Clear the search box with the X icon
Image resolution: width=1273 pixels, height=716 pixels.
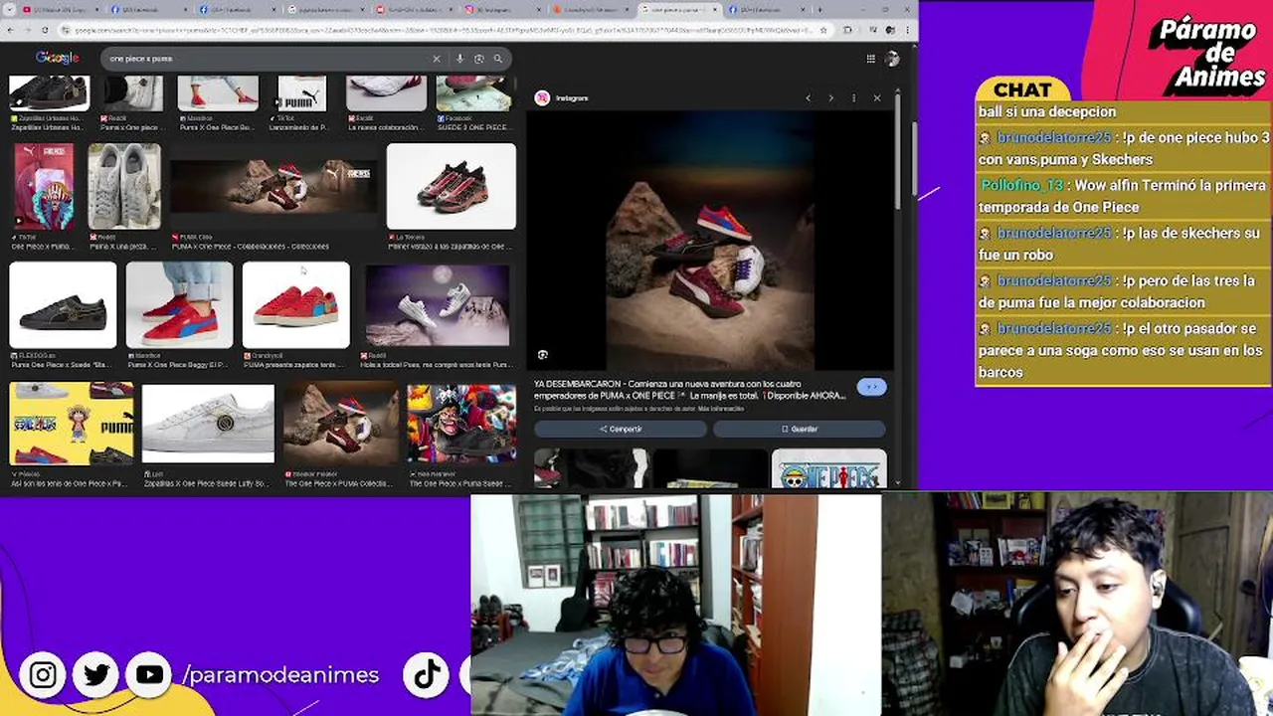pos(436,59)
